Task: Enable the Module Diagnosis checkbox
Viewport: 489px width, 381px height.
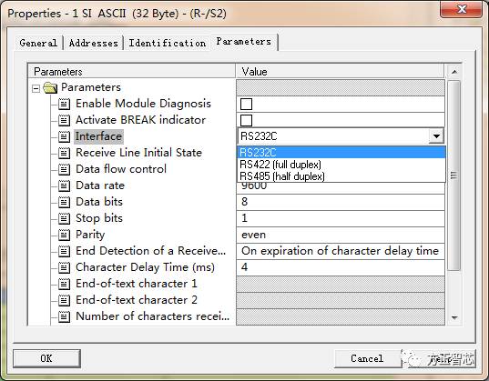Action: click(246, 104)
